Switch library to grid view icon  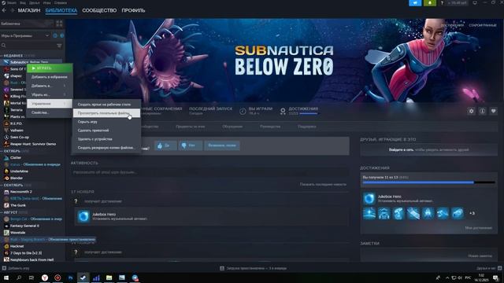(59, 24)
